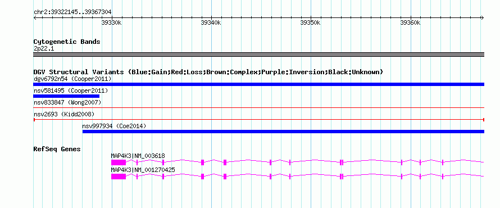Open the DGV Structural Variants track title

coord(208,72)
